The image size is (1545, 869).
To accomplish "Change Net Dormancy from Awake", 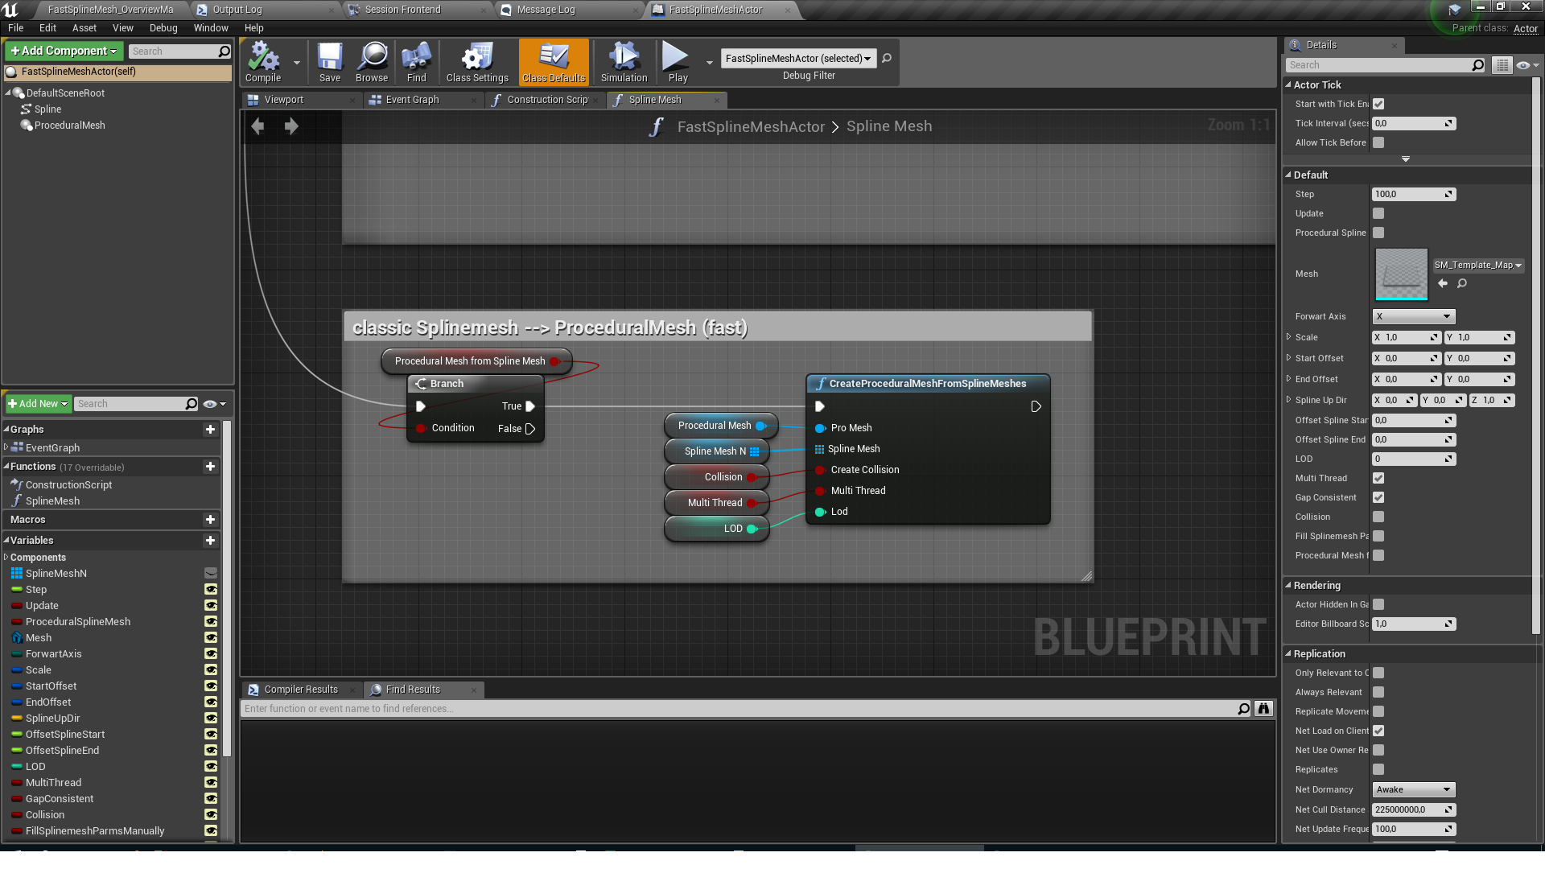I will pyautogui.click(x=1413, y=789).
